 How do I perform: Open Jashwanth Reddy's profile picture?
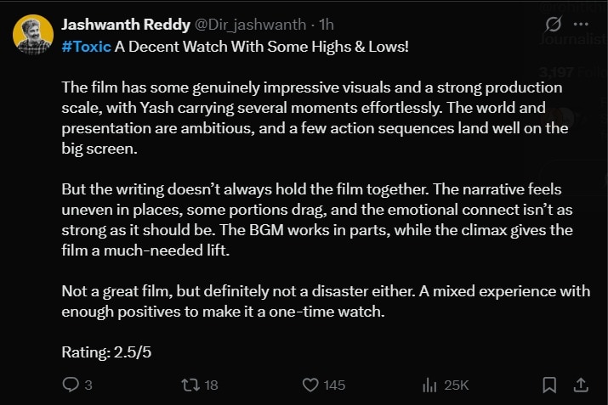33,35
